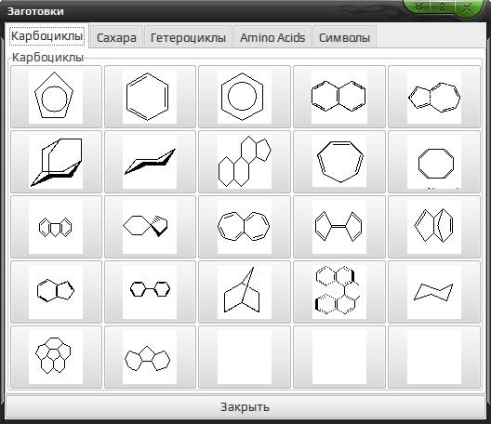This screenshot has height=424, width=491.
Task: Click the Закрыть button
Action: click(x=245, y=406)
